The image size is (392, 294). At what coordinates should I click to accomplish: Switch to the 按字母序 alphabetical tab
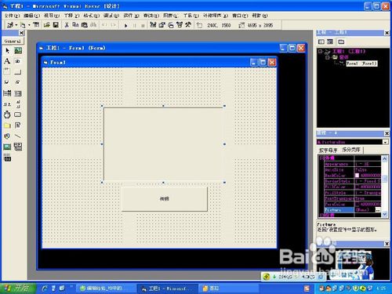pyautogui.click(x=328, y=150)
